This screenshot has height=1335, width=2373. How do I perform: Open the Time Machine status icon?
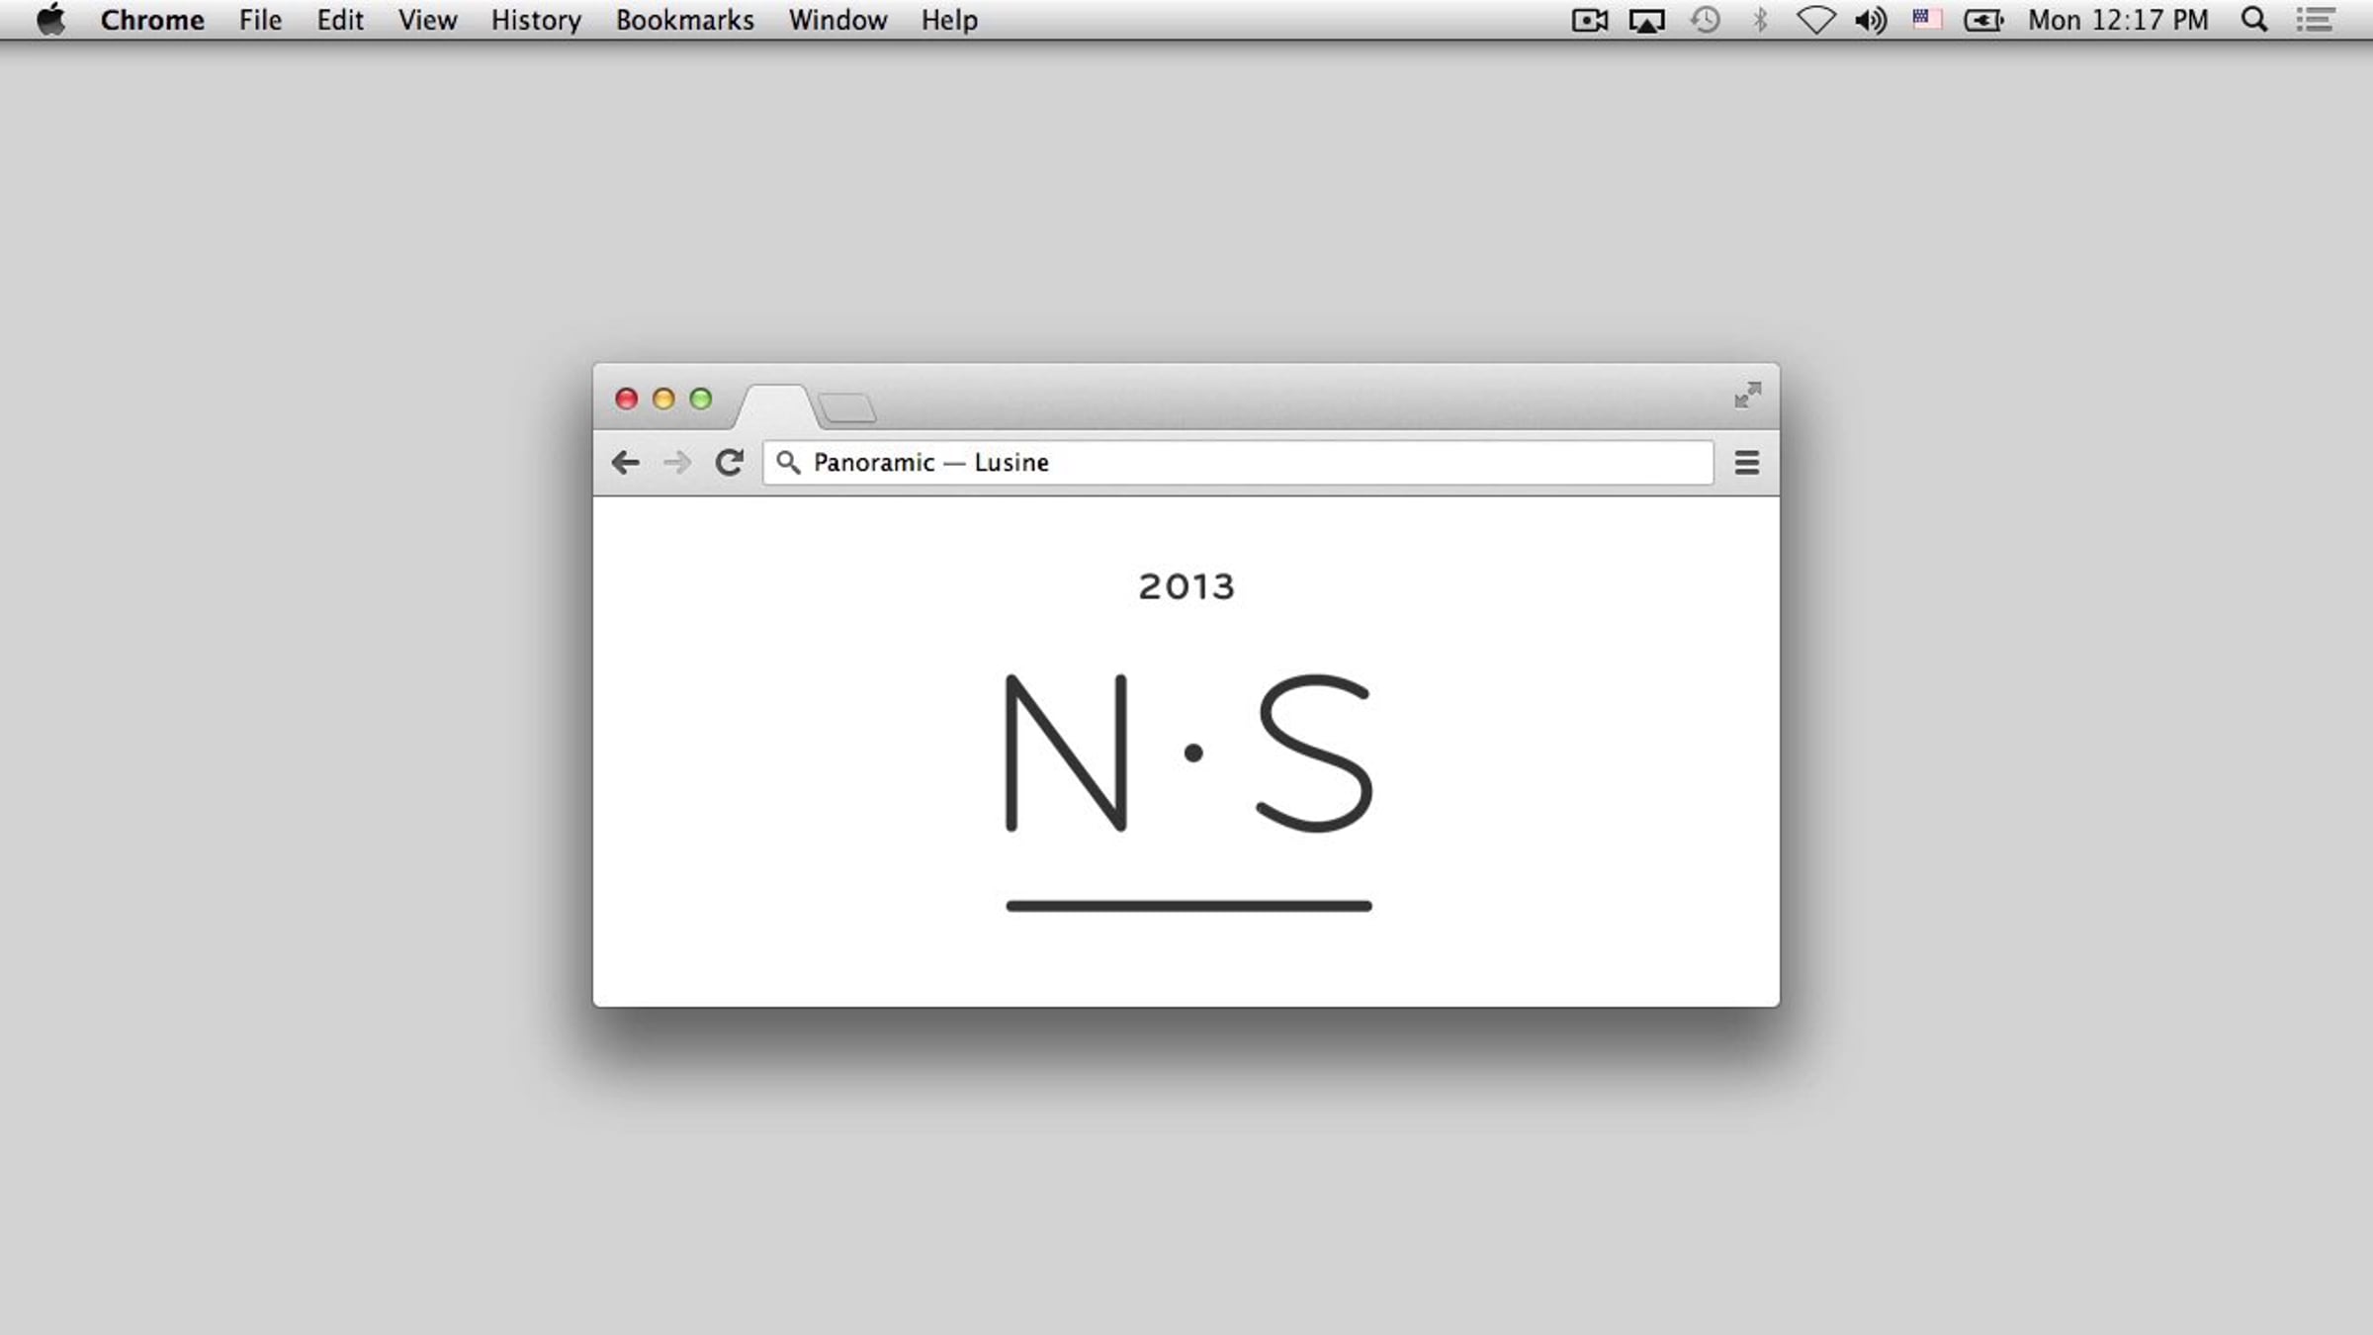pyautogui.click(x=1705, y=20)
